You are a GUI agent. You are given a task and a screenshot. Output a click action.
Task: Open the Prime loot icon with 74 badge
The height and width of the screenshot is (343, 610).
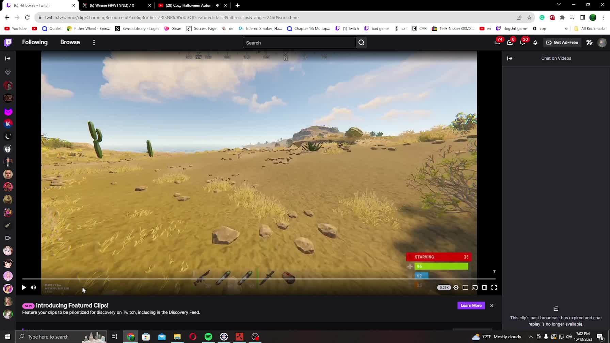coord(497,43)
